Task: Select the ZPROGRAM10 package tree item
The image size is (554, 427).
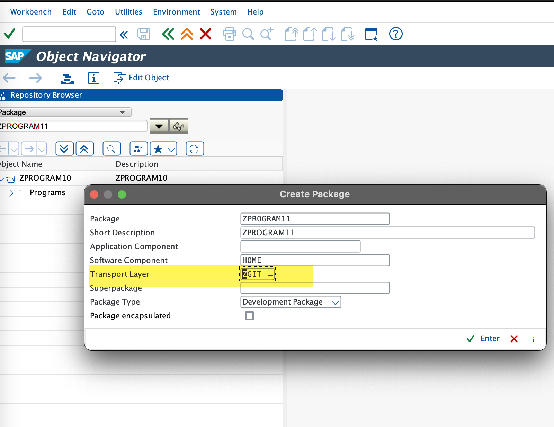Action: (45, 178)
